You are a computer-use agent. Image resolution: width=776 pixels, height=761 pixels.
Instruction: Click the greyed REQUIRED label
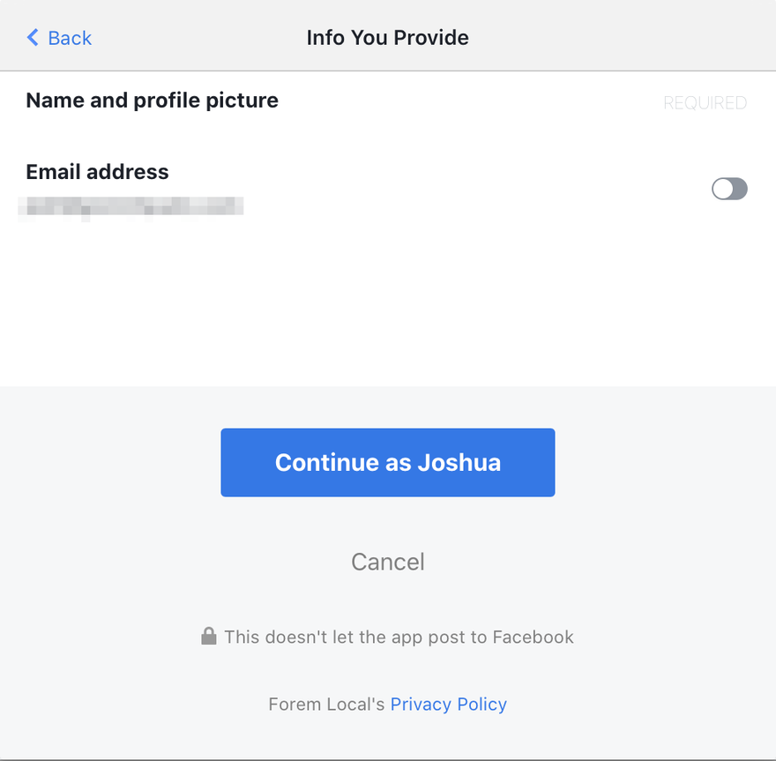[705, 103]
